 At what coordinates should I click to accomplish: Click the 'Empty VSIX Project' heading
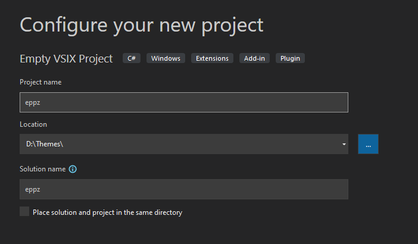click(x=66, y=58)
